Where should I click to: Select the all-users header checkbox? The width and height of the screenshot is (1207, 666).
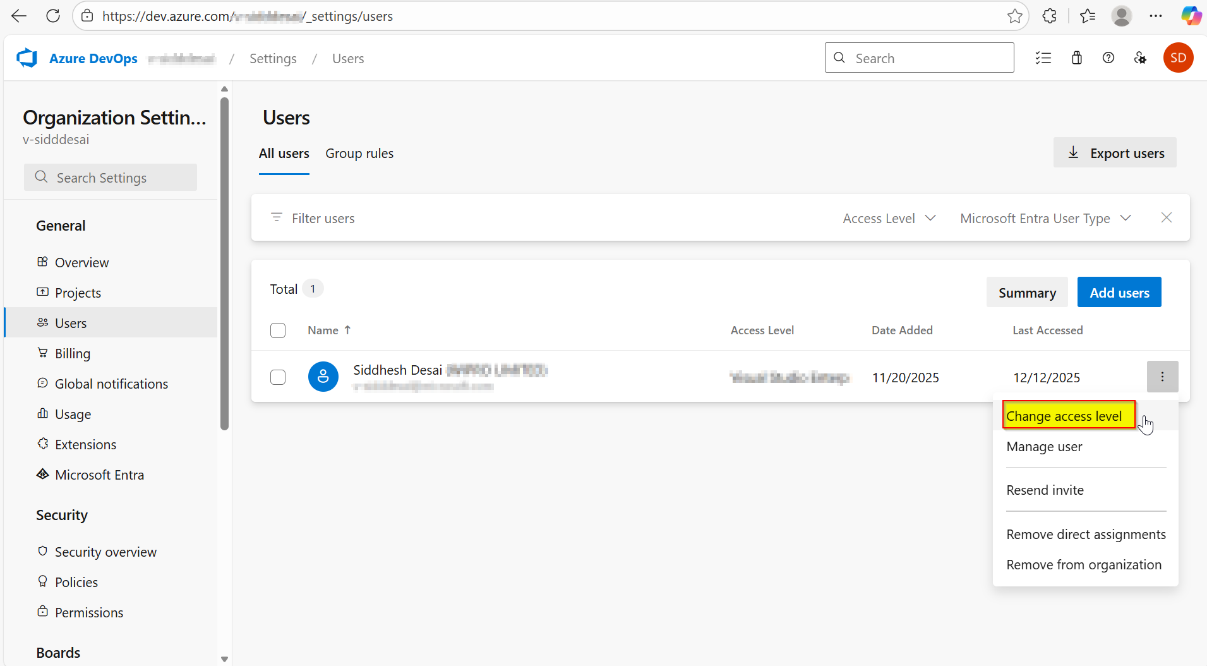[x=278, y=330]
